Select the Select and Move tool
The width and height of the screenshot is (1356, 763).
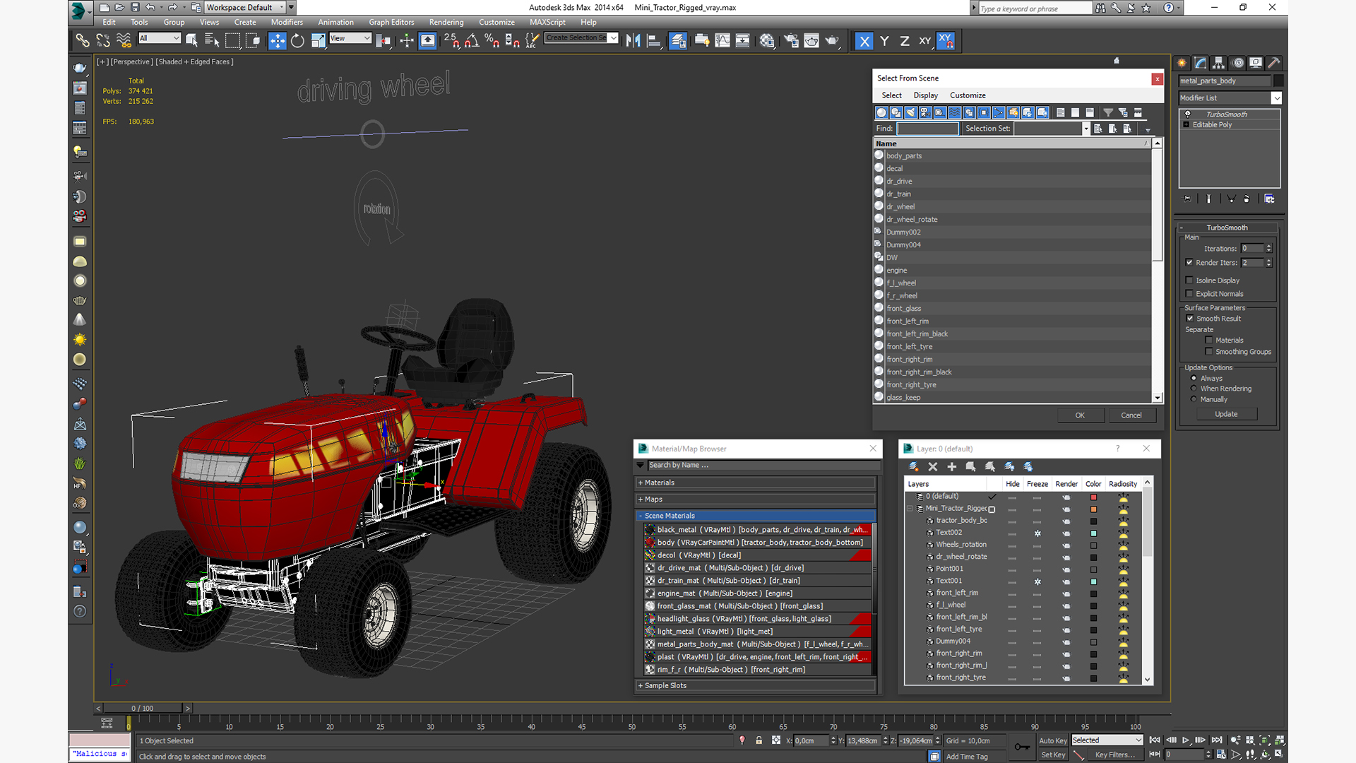[x=278, y=41]
